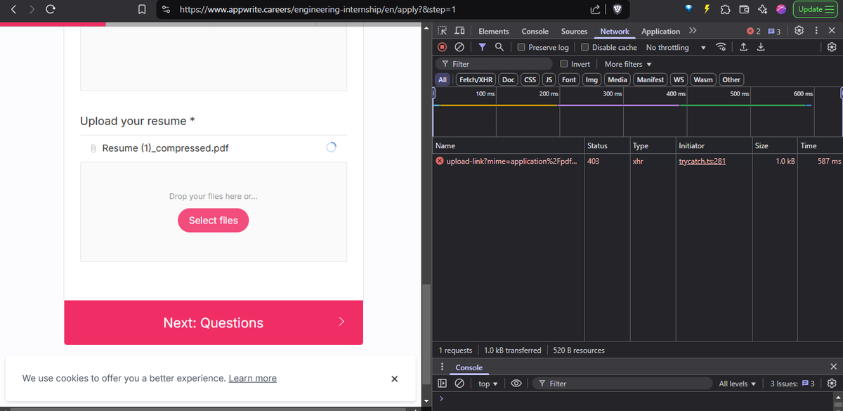
Task: Toggle the device toolbar icon in DevTools
Action: [x=459, y=31]
